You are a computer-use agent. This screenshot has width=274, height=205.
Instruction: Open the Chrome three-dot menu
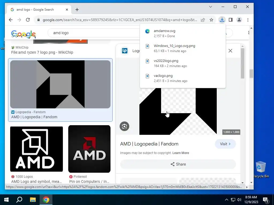point(248,20)
